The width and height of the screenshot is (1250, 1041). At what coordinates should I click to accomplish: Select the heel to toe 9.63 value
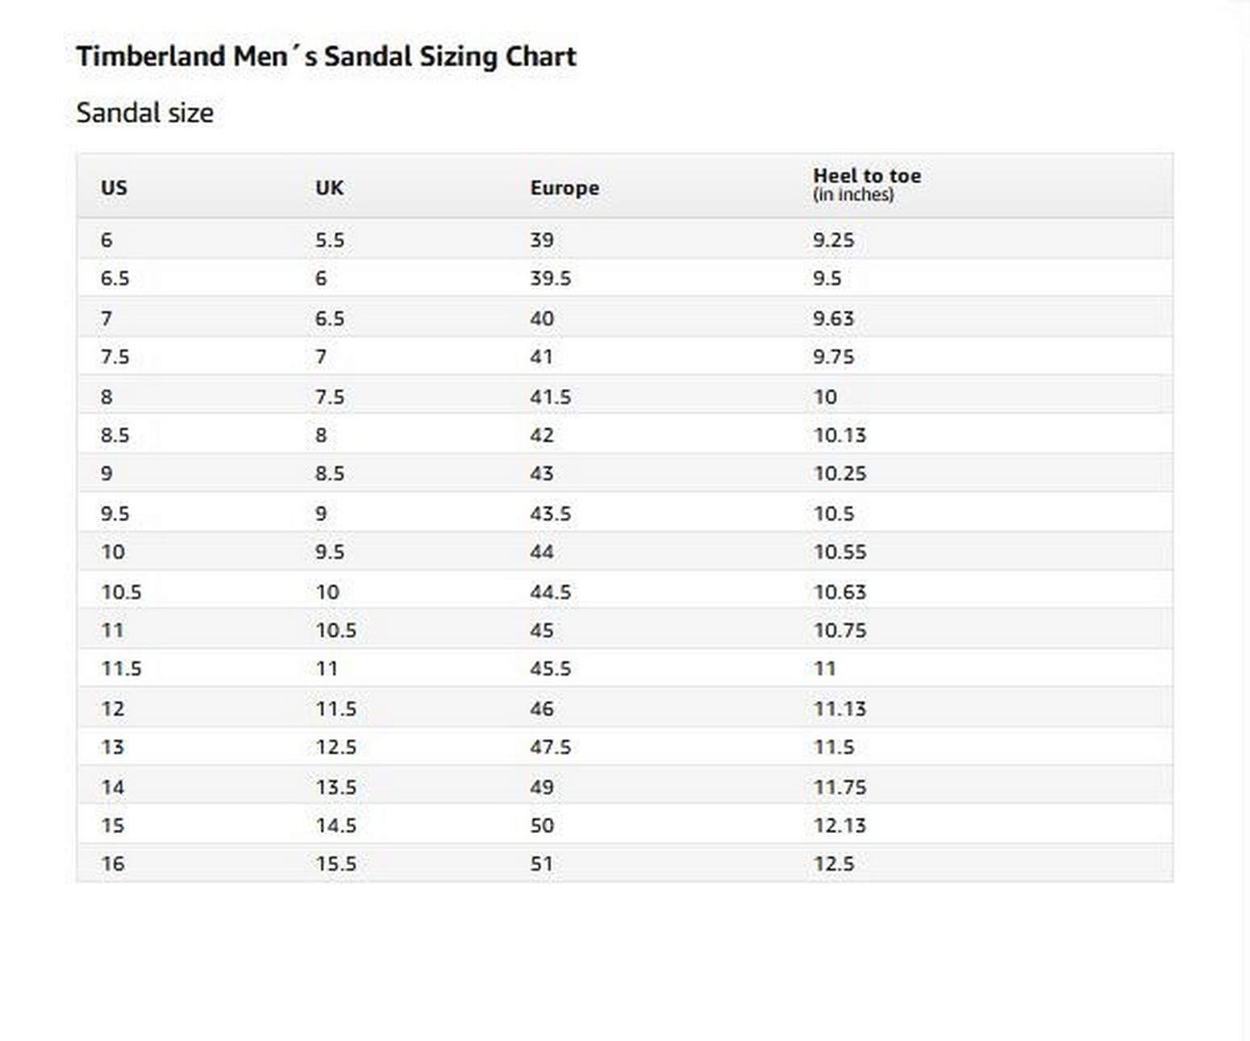[x=833, y=319]
